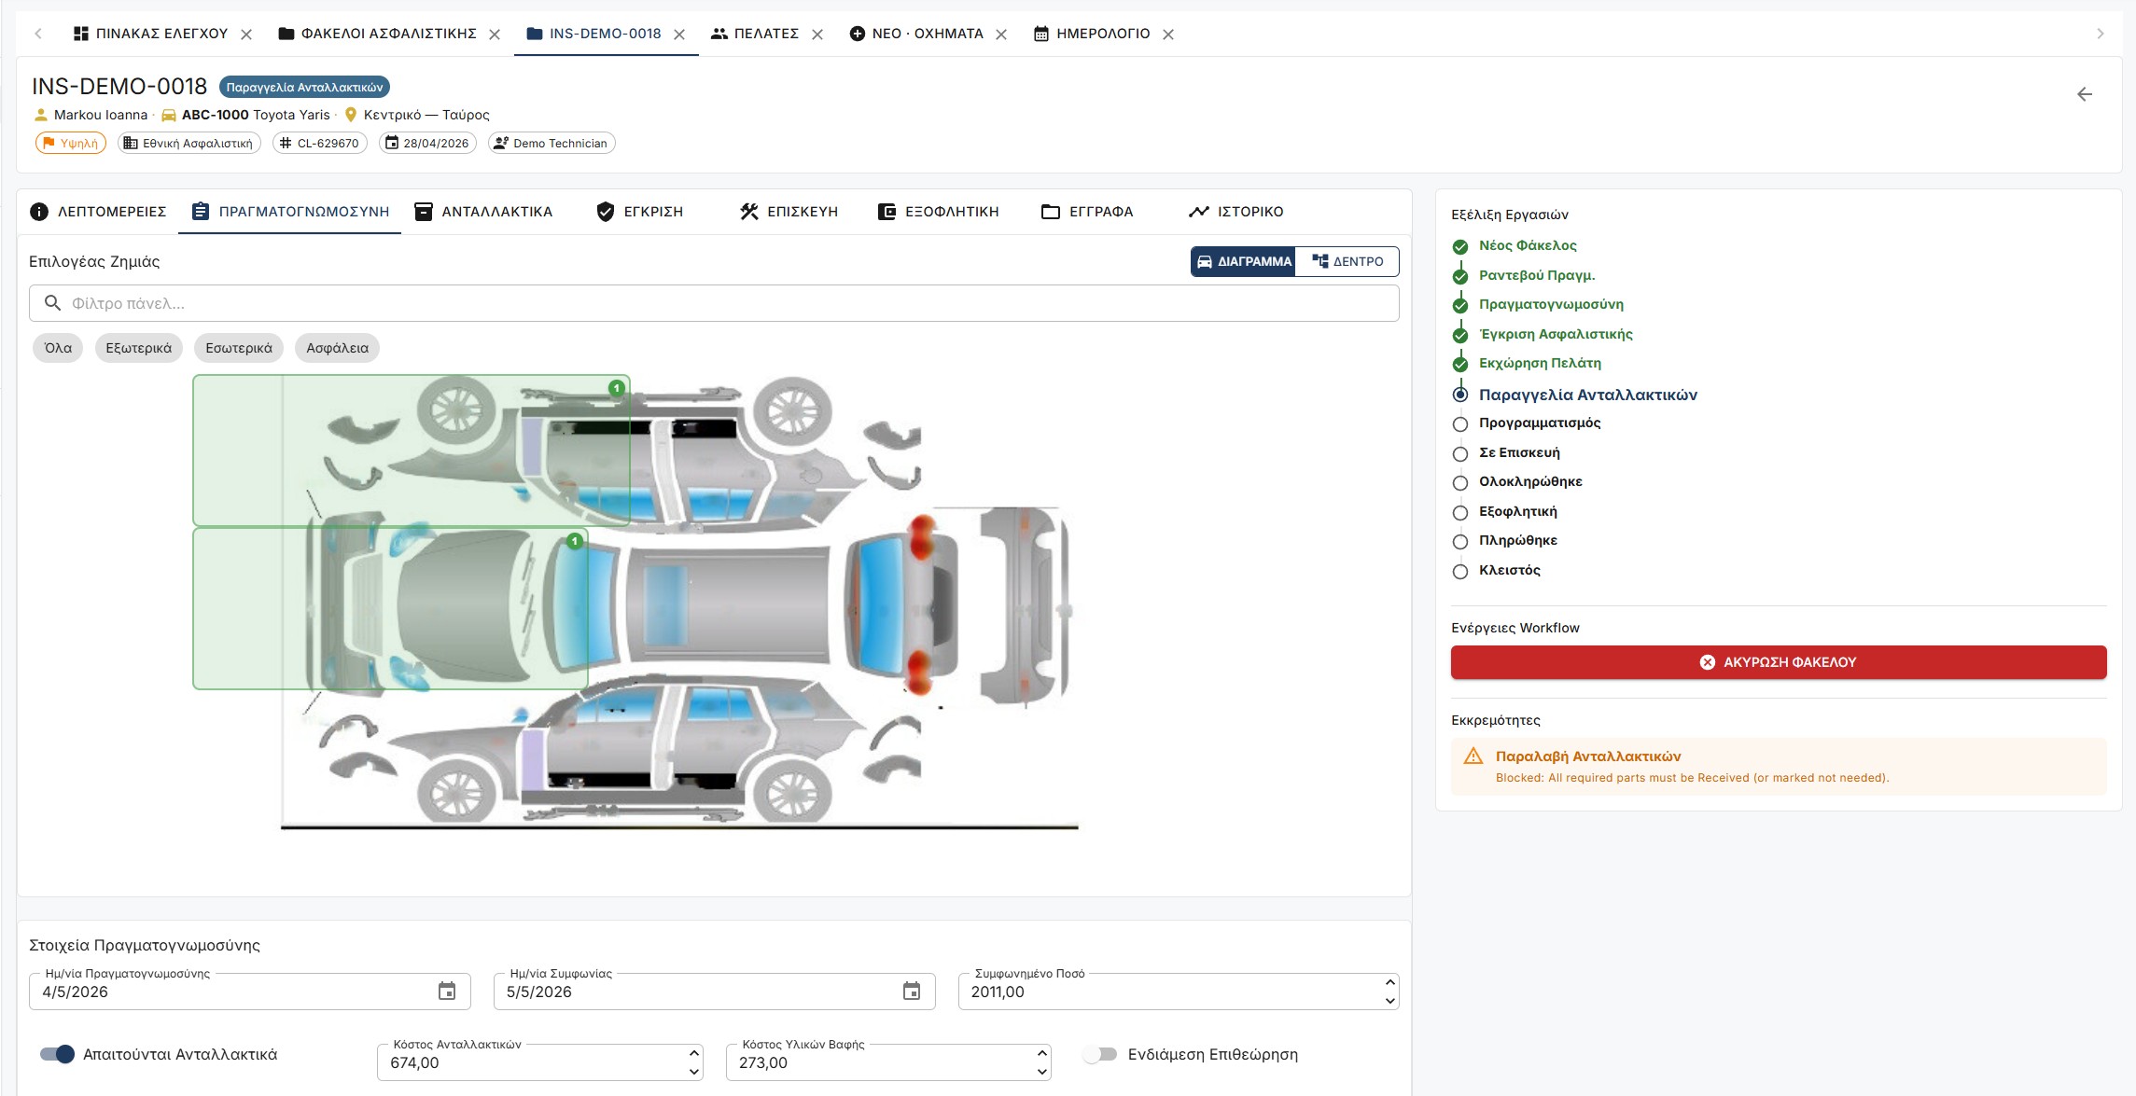Increase Συμφωνημένο Ποσό with up arrow
The height and width of the screenshot is (1096, 2136).
(x=1389, y=983)
